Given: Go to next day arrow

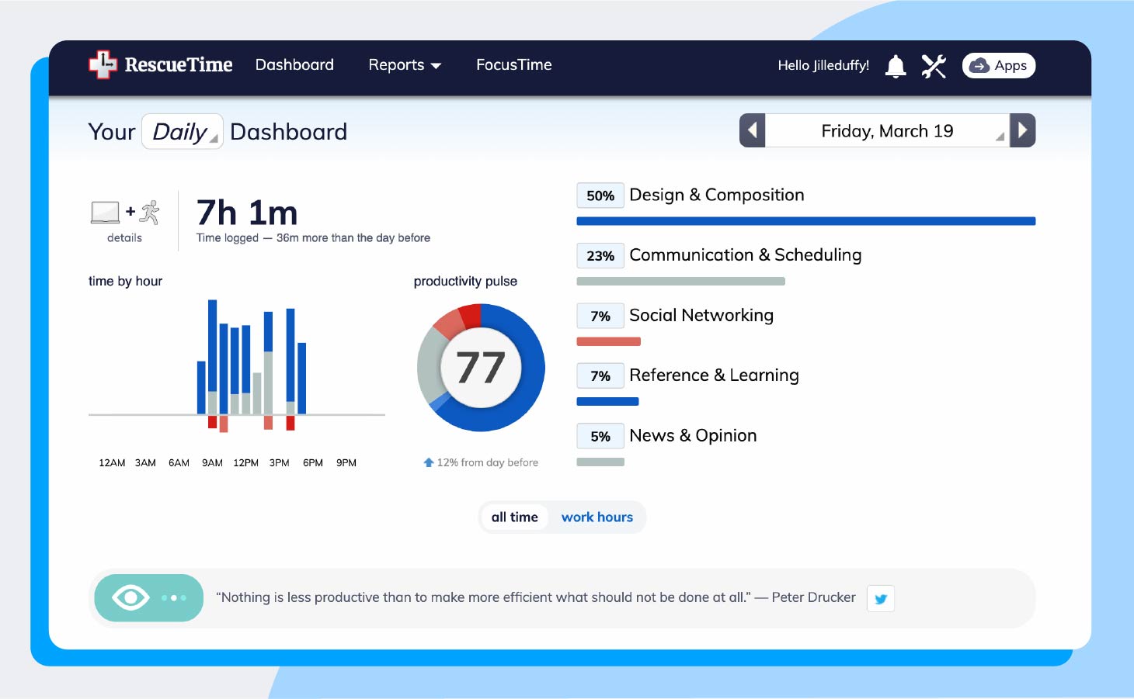Looking at the screenshot, I should [1023, 130].
